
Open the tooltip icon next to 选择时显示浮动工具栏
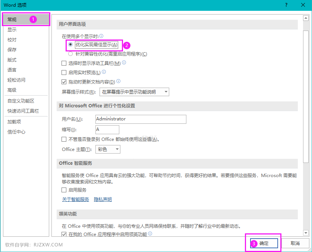point(124,63)
